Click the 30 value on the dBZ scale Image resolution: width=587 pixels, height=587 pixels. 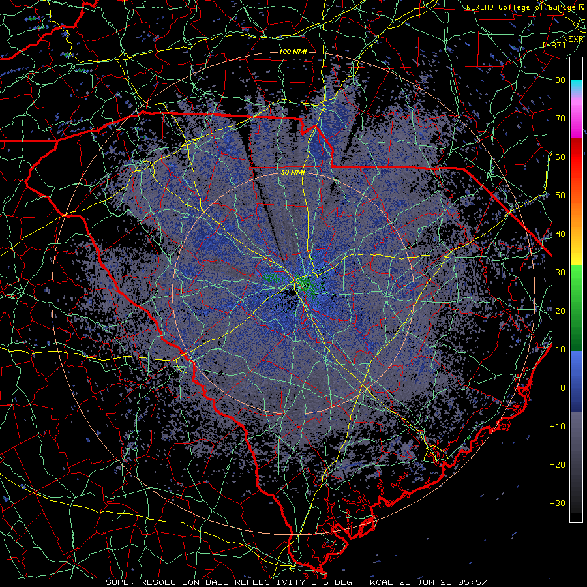coord(560,272)
